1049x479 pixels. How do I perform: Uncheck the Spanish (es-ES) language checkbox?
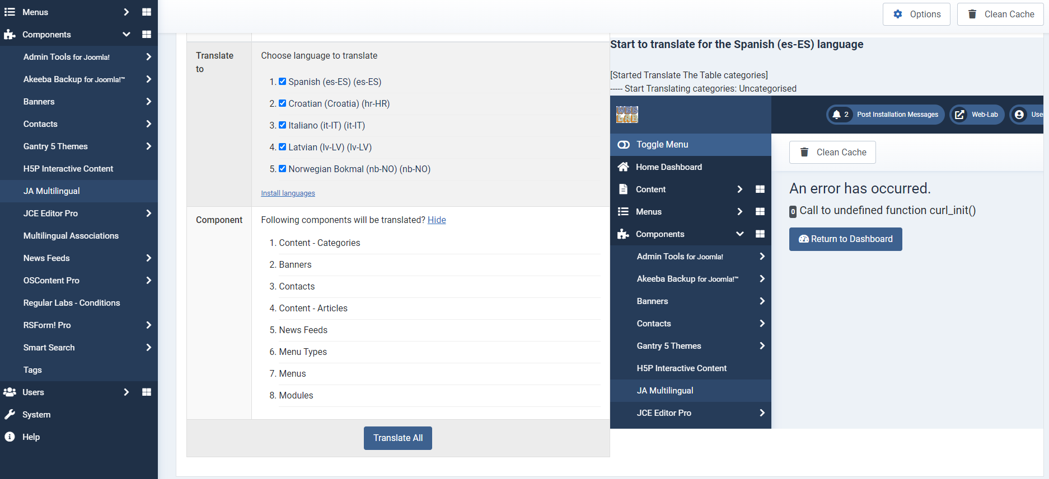pos(283,82)
